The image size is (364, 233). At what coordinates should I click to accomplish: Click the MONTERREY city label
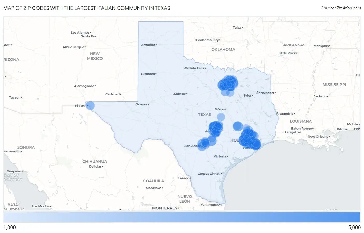click(165, 208)
